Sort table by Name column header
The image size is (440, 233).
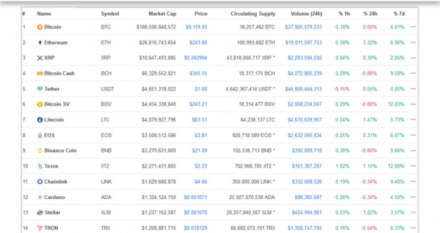tap(44, 14)
